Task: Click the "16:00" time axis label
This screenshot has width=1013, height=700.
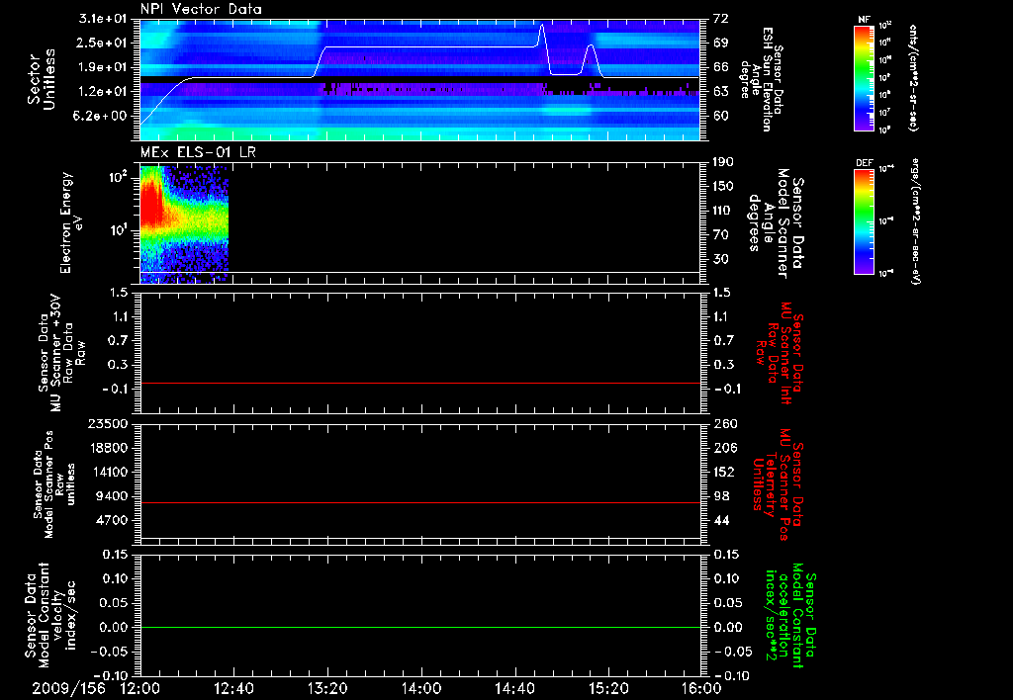Action: click(701, 688)
